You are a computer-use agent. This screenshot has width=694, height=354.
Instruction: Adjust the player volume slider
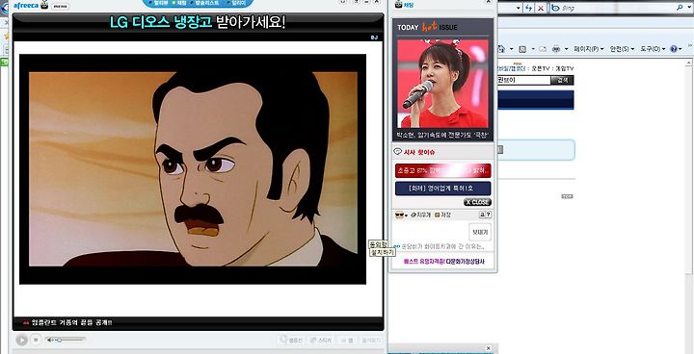pos(70,340)
